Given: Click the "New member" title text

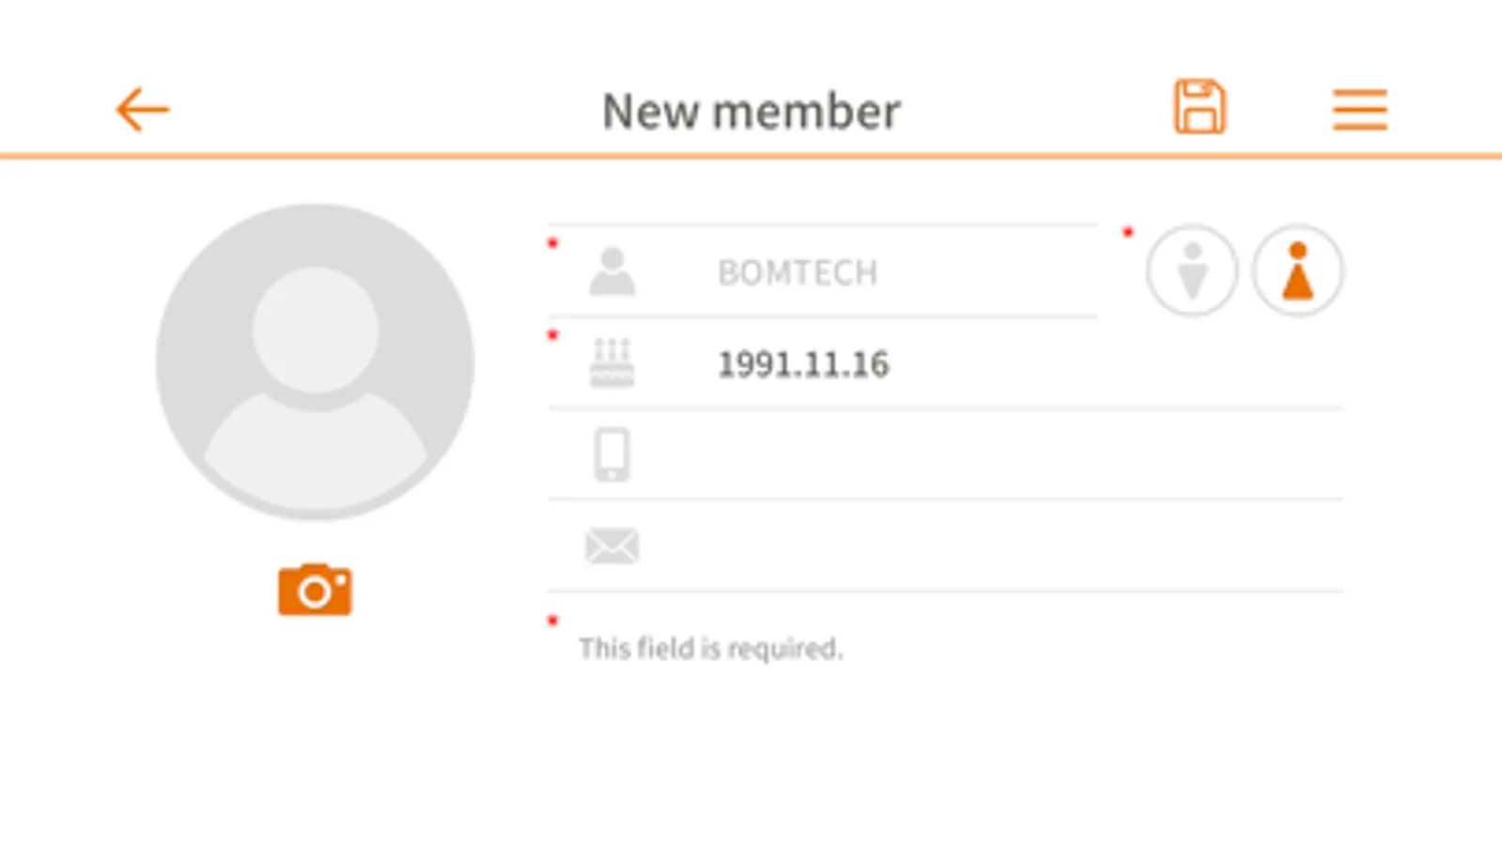Looking at the screenshot, I should (x=751, y=111).
